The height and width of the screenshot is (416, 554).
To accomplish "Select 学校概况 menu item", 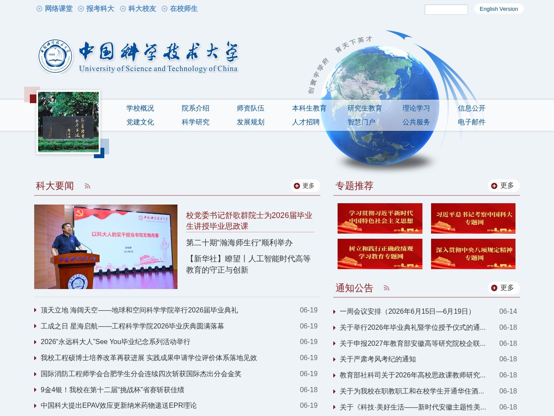I will click(140, 108).
